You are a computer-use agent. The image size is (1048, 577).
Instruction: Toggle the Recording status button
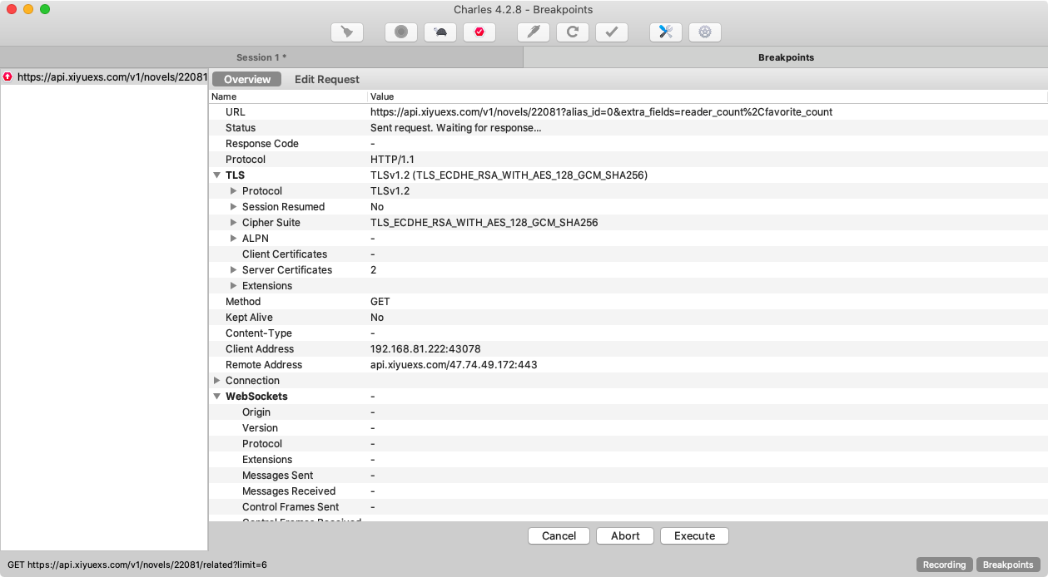[x=944, y=565]
